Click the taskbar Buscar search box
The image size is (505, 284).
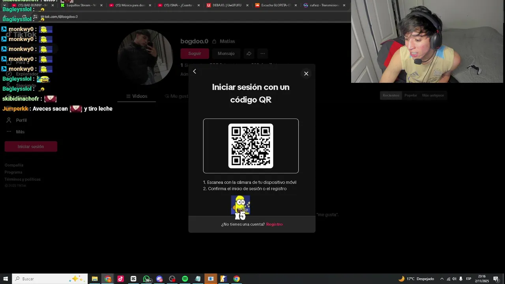[x=50, y=279]
